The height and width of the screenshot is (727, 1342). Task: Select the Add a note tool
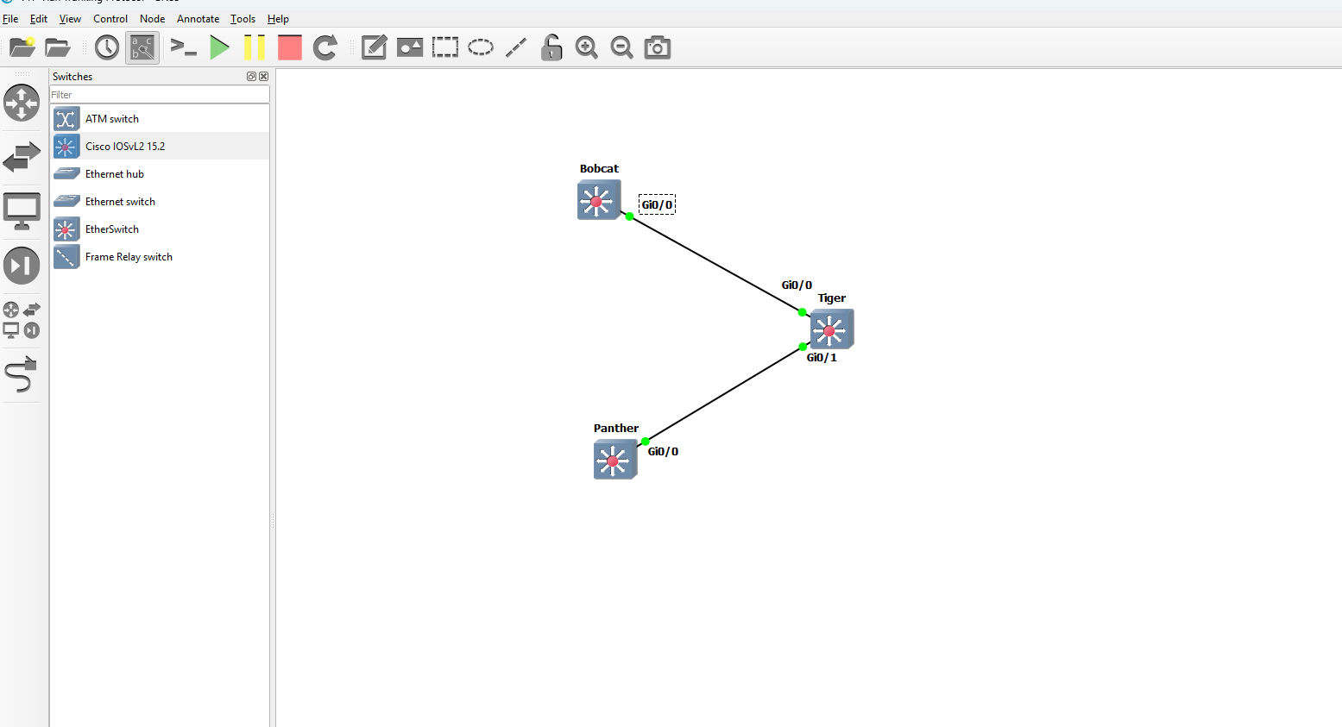click(x=374, y=47)
